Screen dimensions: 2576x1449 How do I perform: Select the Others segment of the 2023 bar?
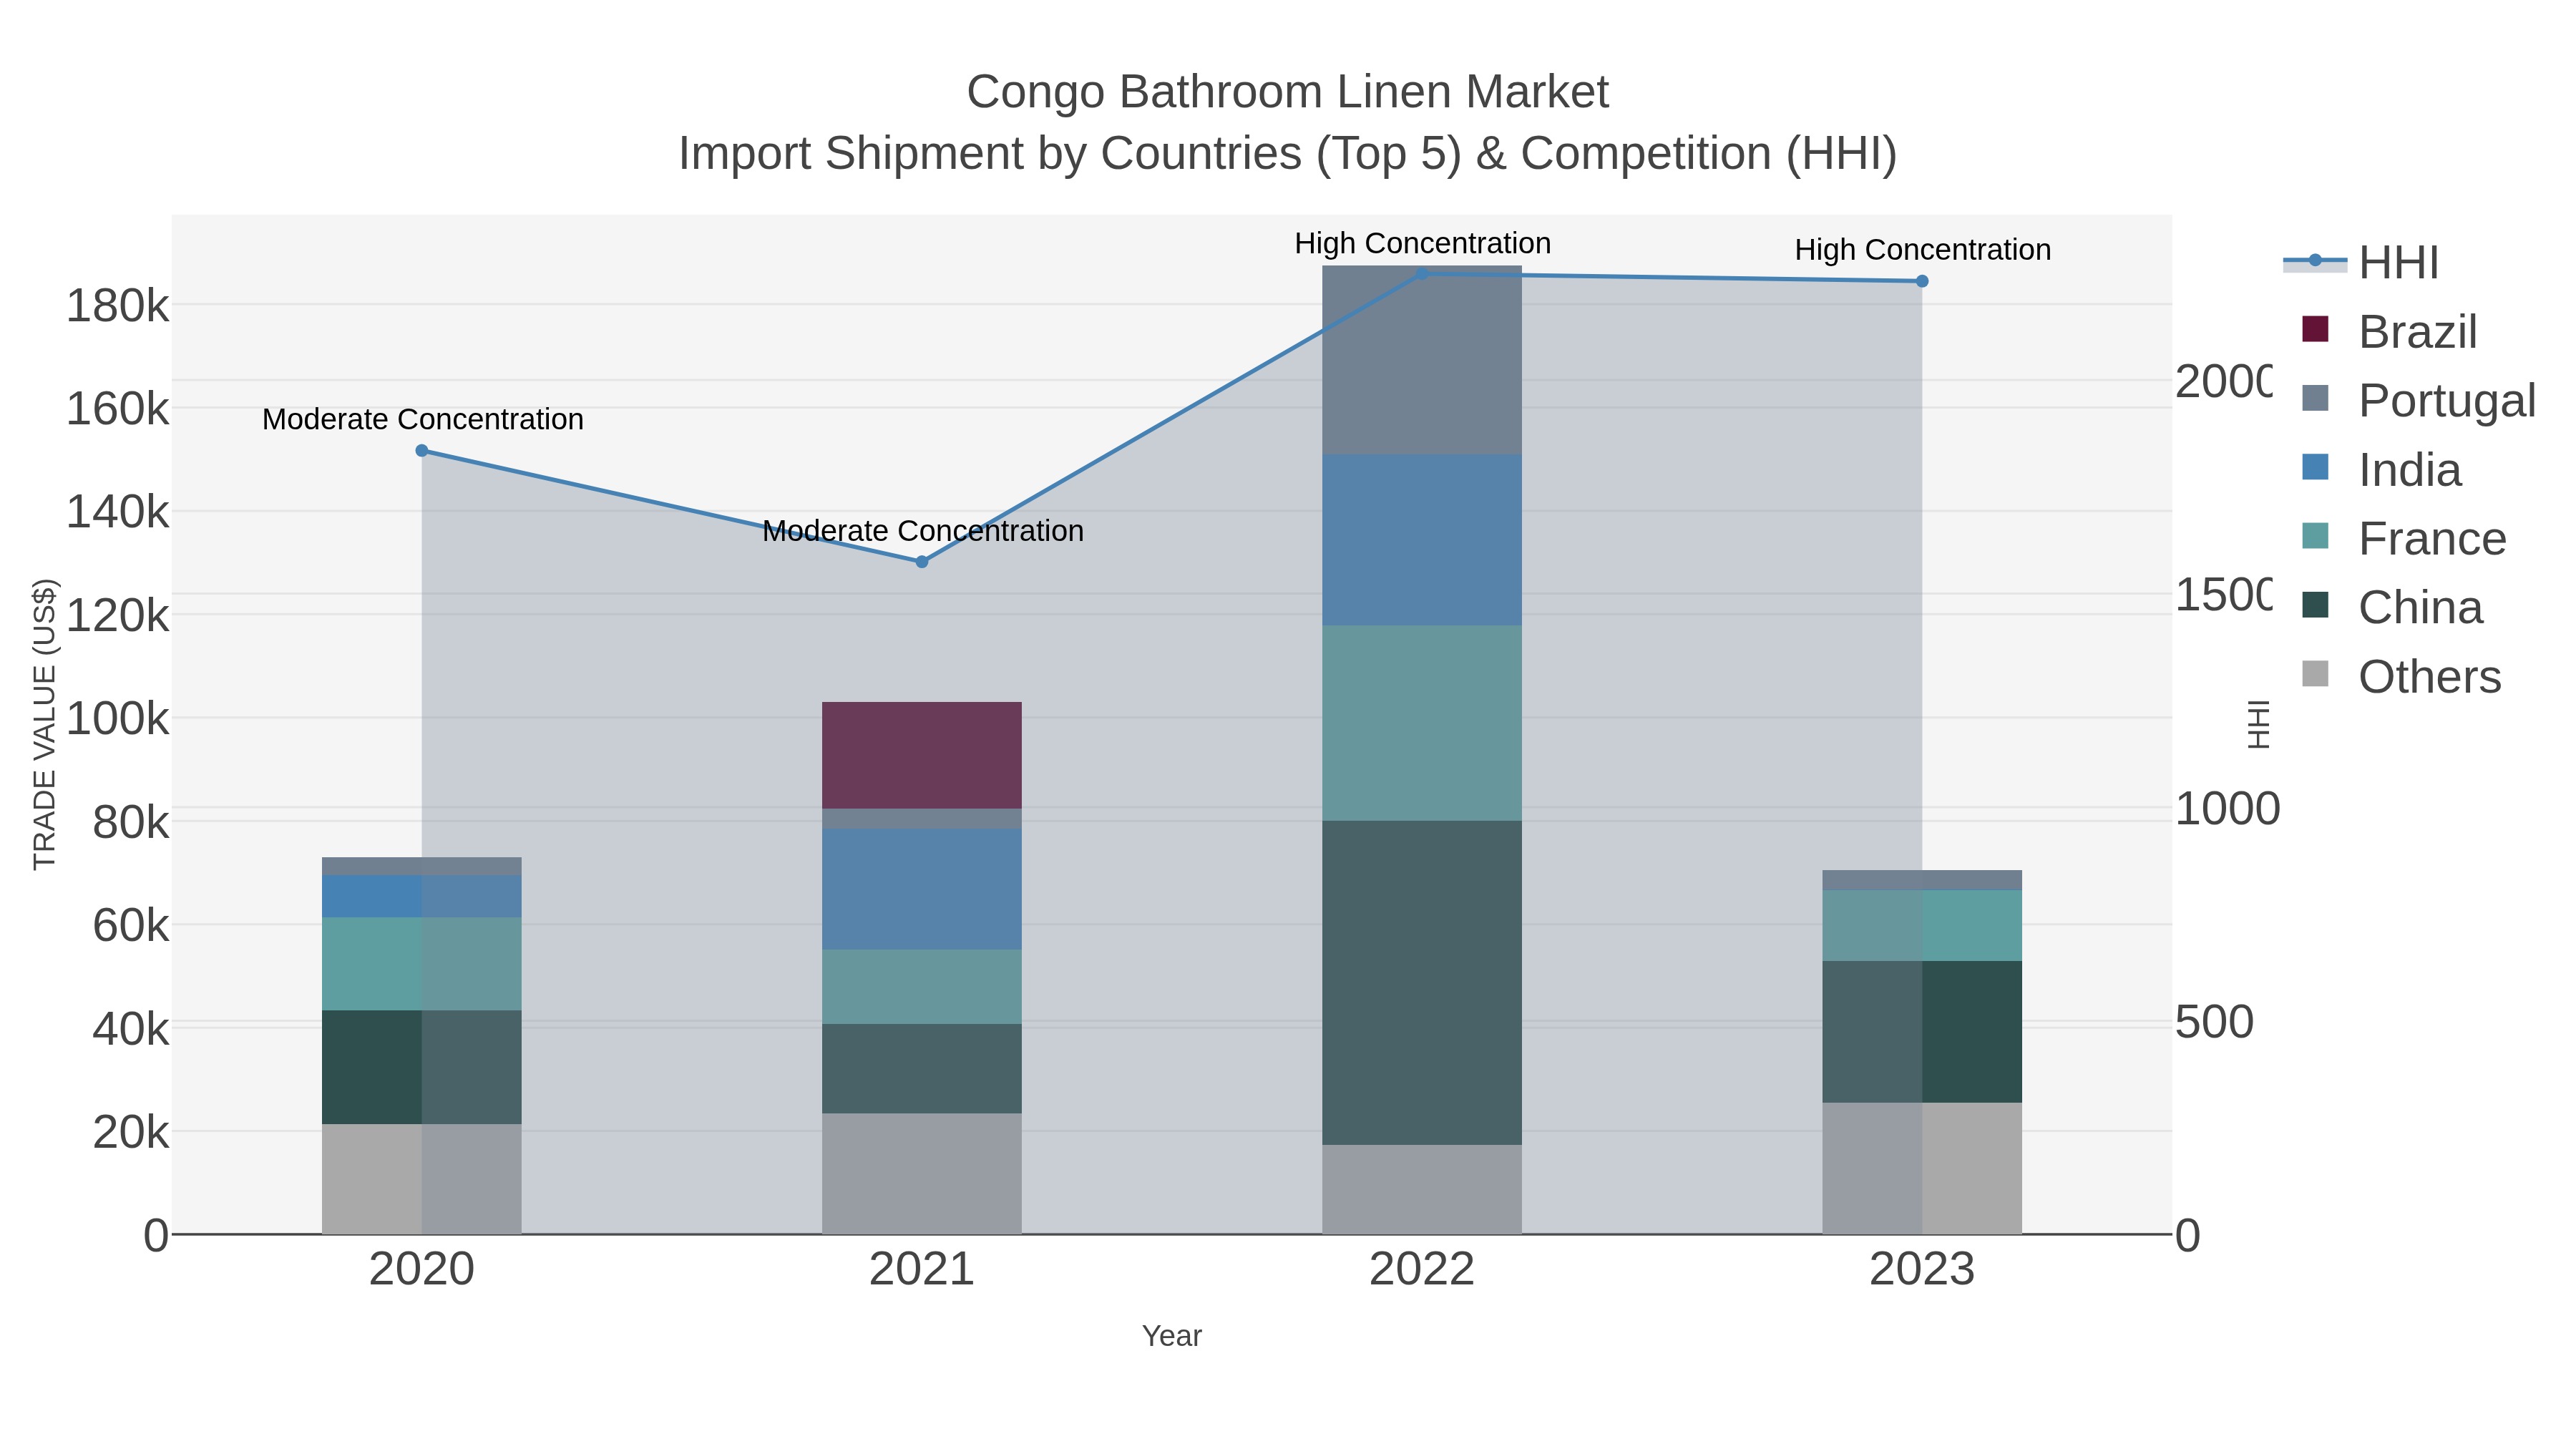[1922, 1168]
